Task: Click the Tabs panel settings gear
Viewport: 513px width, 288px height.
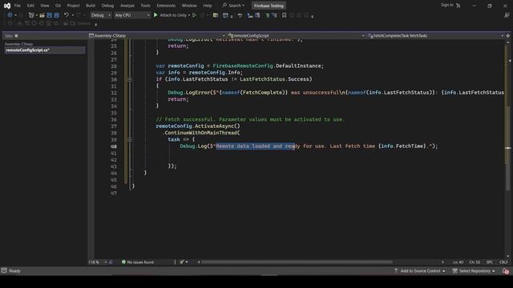Action: [x=16, y=35]
